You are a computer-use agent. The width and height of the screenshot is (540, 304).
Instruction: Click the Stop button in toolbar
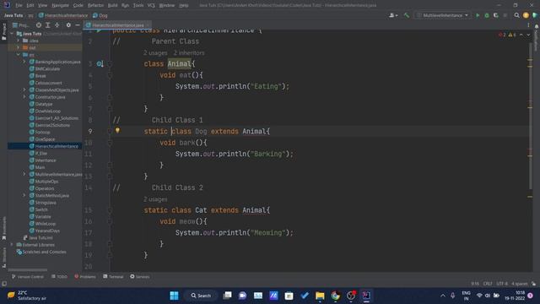505,15
